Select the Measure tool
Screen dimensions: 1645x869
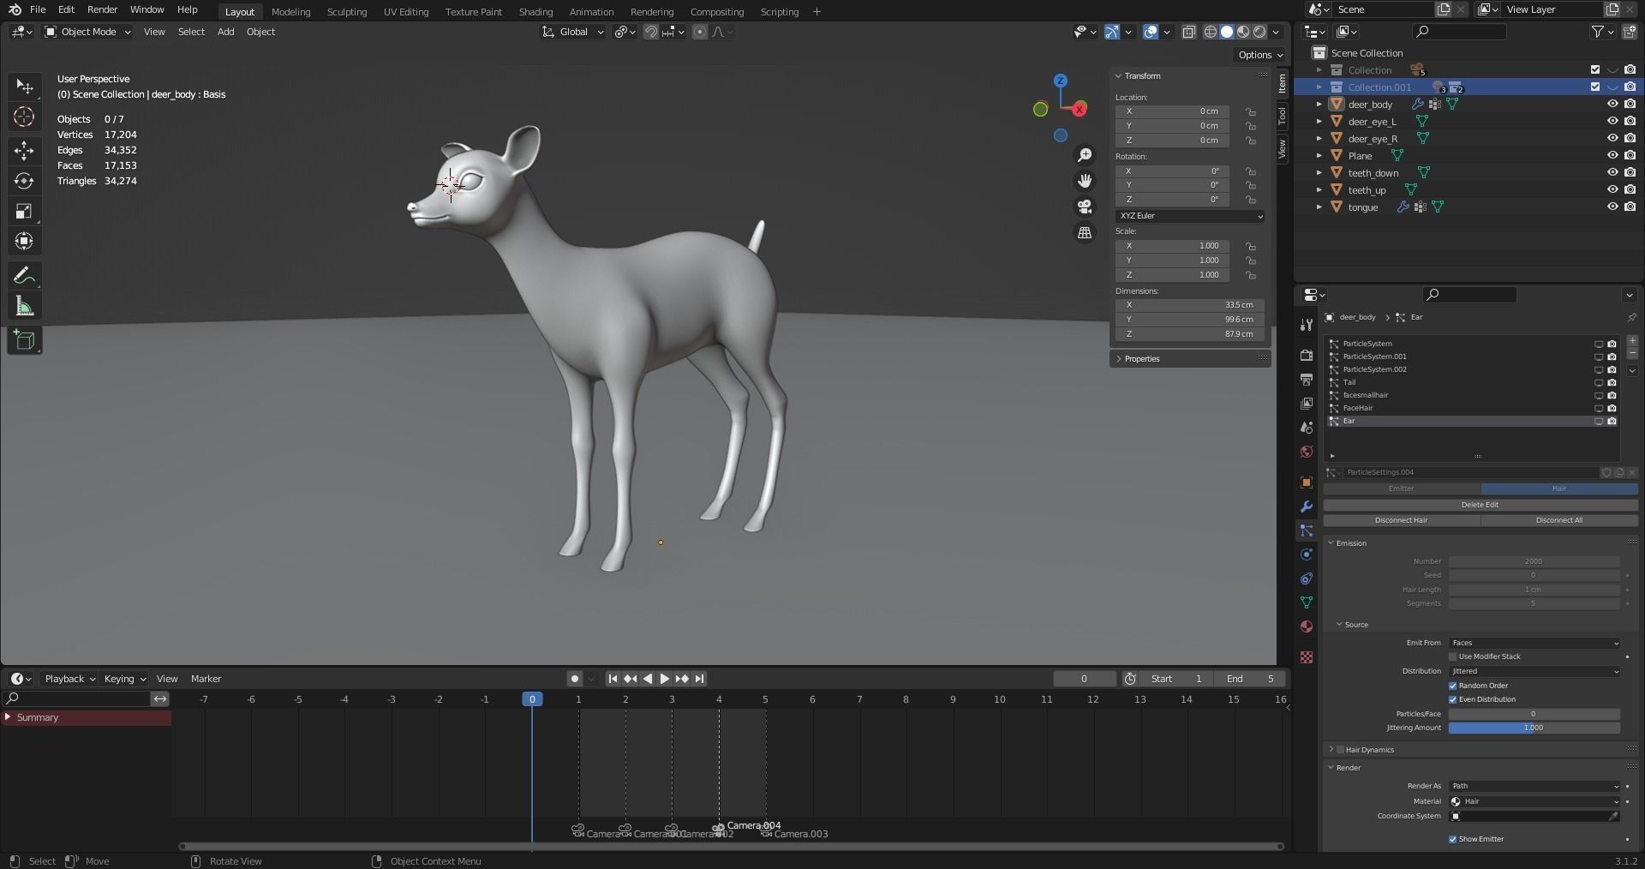click(x=24, y=306)
